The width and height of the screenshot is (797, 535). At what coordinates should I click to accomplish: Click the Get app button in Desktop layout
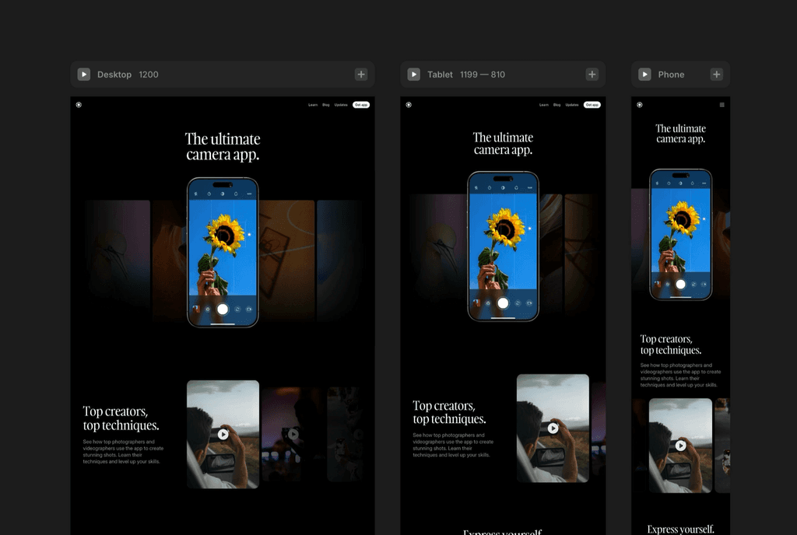pyautogui.click(x=361, y=105)
